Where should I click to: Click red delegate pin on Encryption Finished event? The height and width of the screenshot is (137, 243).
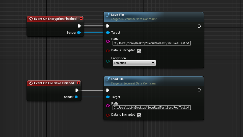81,19
